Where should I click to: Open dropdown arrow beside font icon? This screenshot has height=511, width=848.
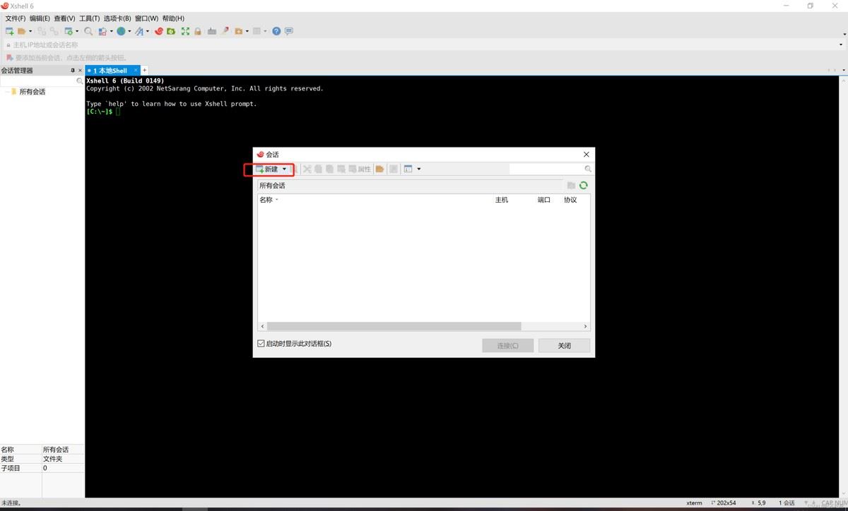click(x=148, y=31)
